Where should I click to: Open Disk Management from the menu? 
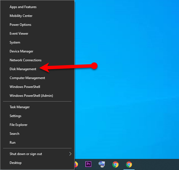[23, 69]
